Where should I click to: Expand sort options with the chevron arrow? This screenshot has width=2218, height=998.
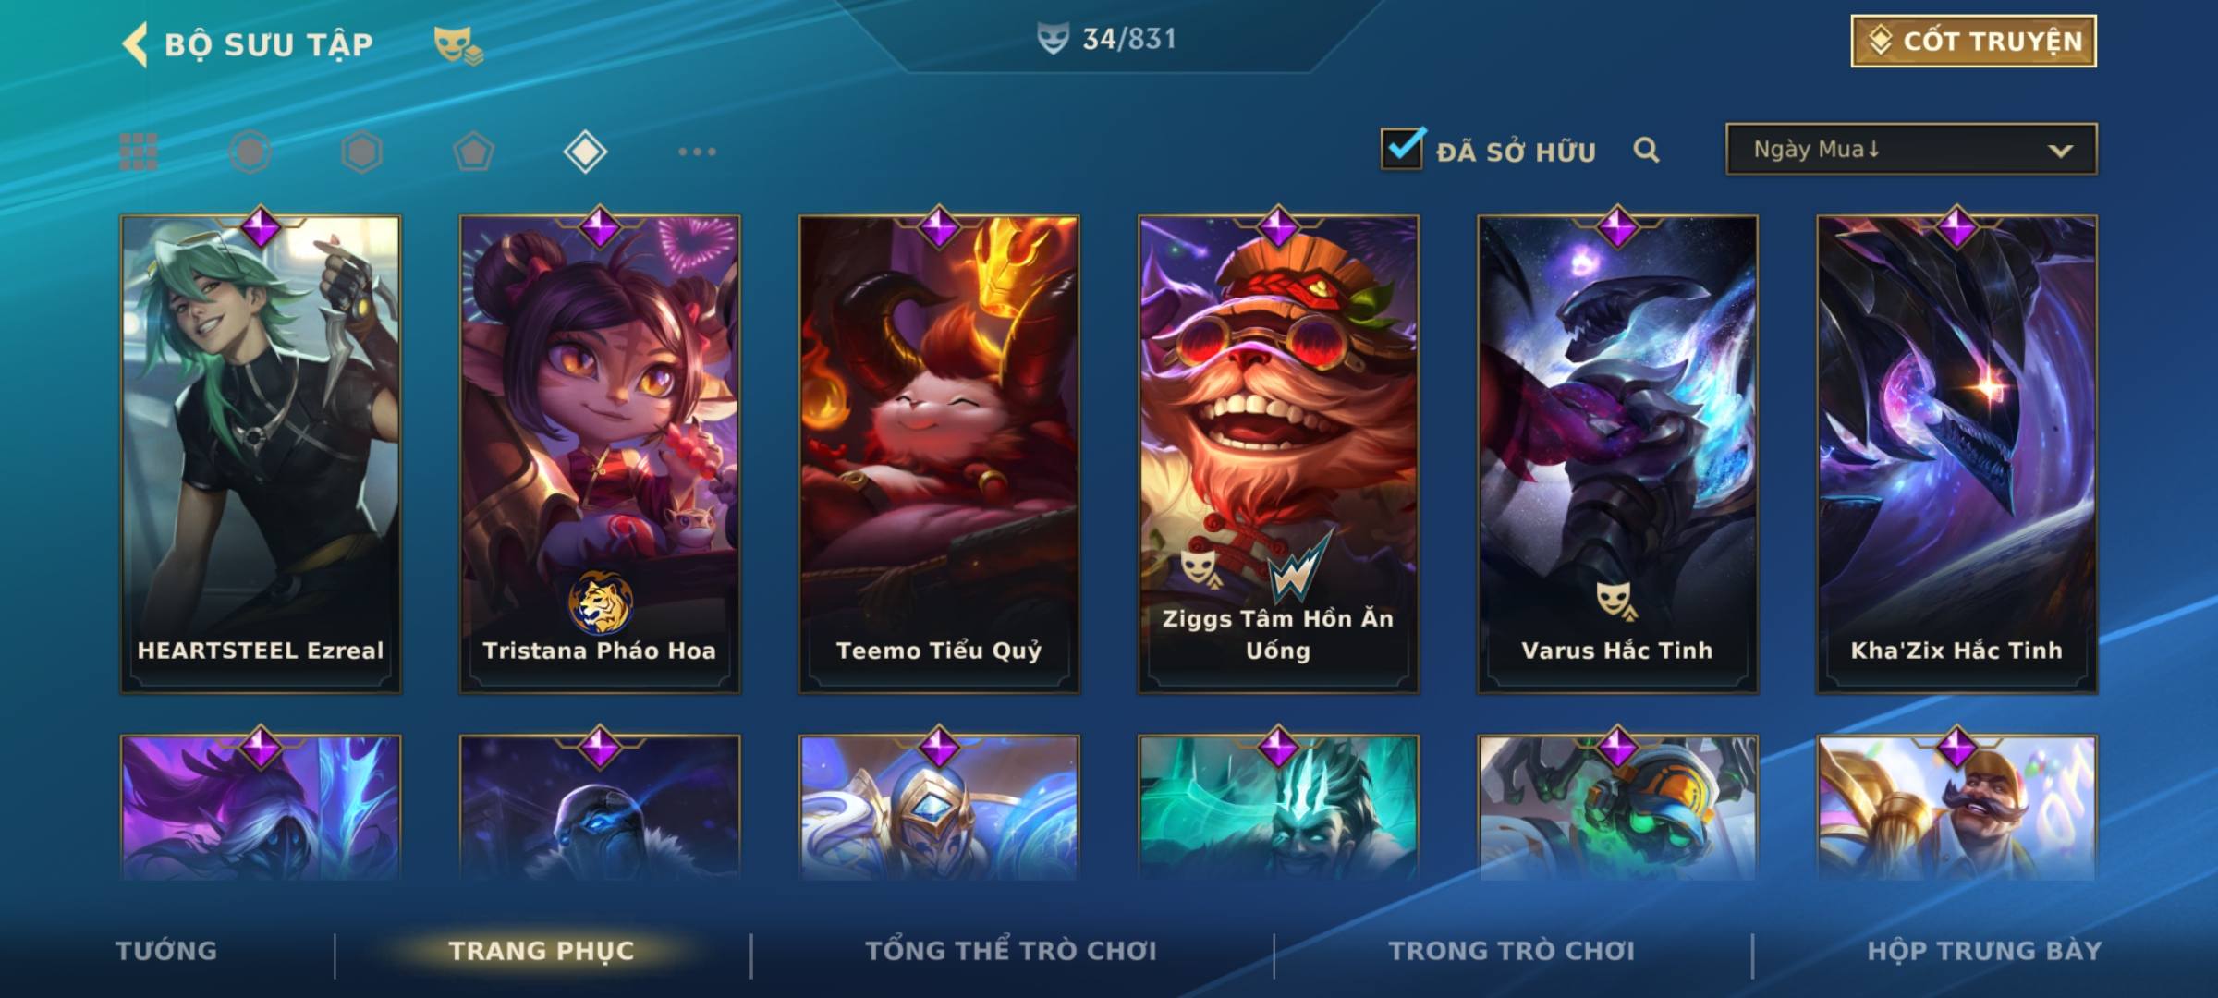coord(2060,151)
